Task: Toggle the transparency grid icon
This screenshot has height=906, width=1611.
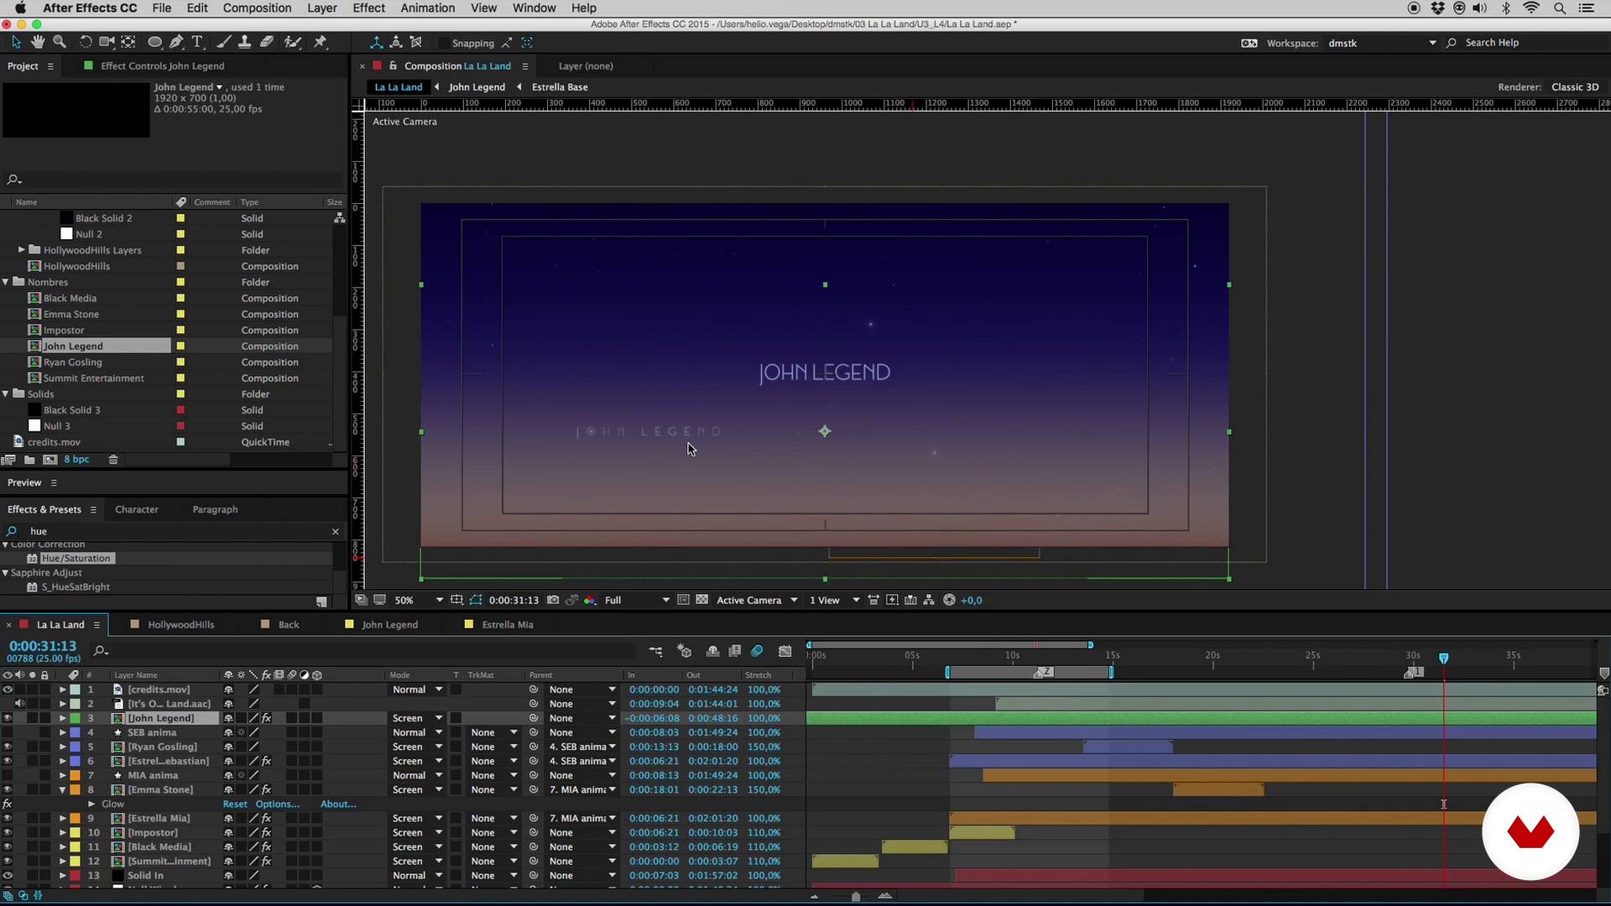Action: (x=701, y=600)
